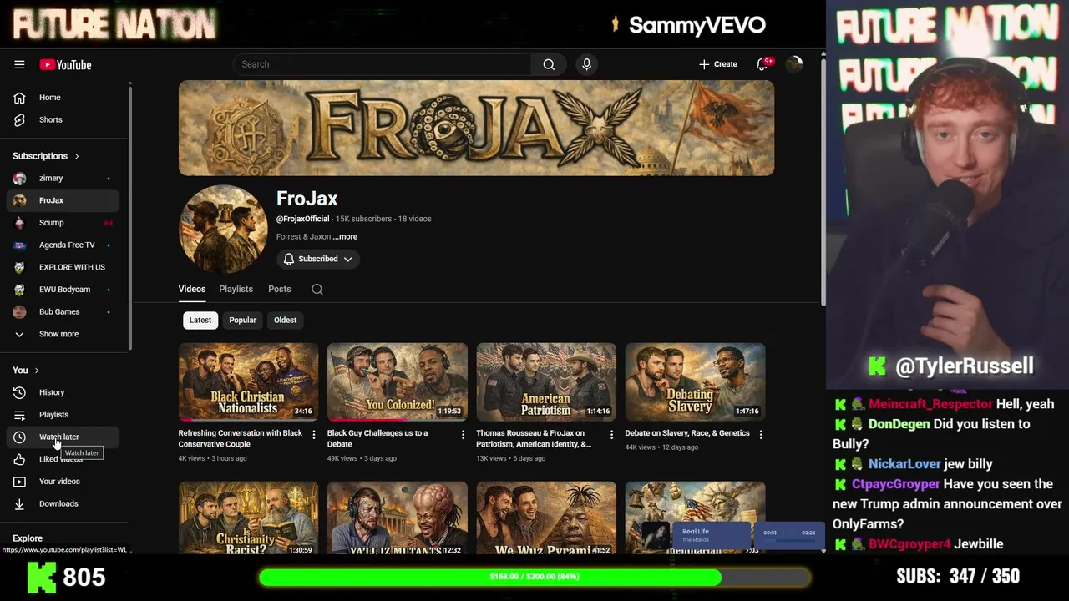Select the Popular sort chip
This screenshot has height=601, width=1069.
243,320
